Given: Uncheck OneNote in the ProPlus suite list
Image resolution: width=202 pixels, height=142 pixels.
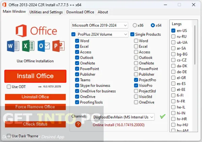Looking at the screenshot, I should click(x=77, y=63).
